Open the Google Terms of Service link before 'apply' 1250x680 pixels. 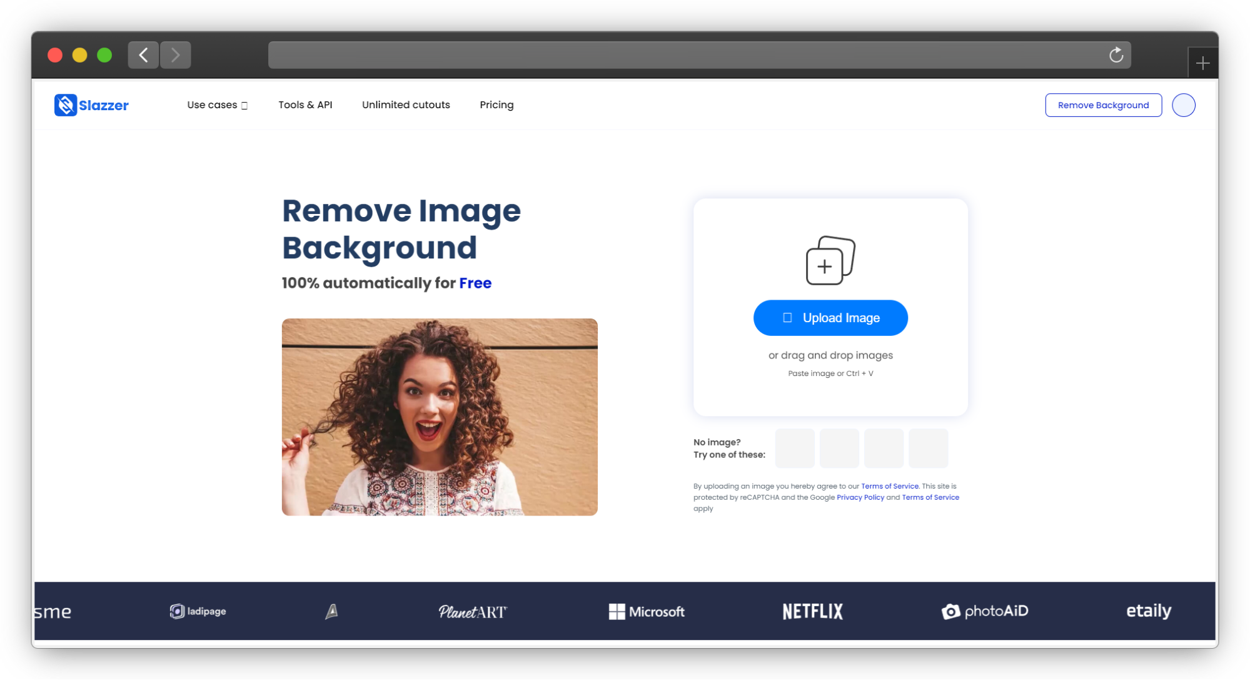click(930, 497)
